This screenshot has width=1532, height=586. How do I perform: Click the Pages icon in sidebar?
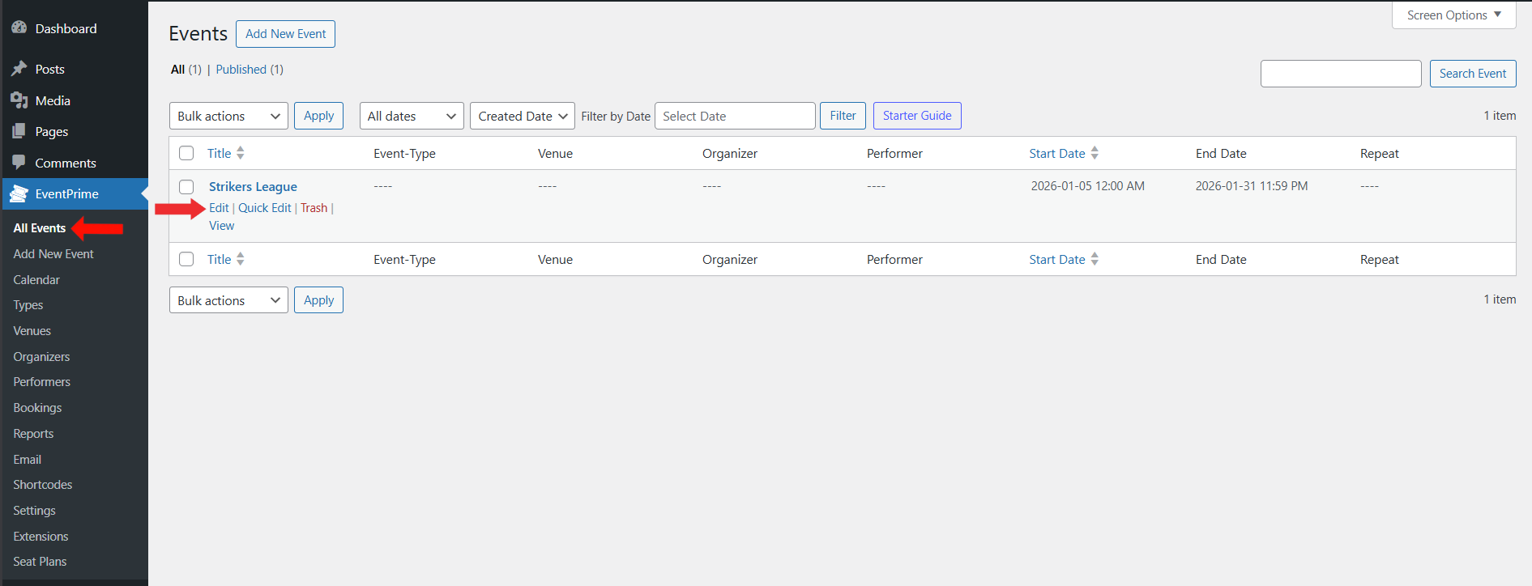19,131
